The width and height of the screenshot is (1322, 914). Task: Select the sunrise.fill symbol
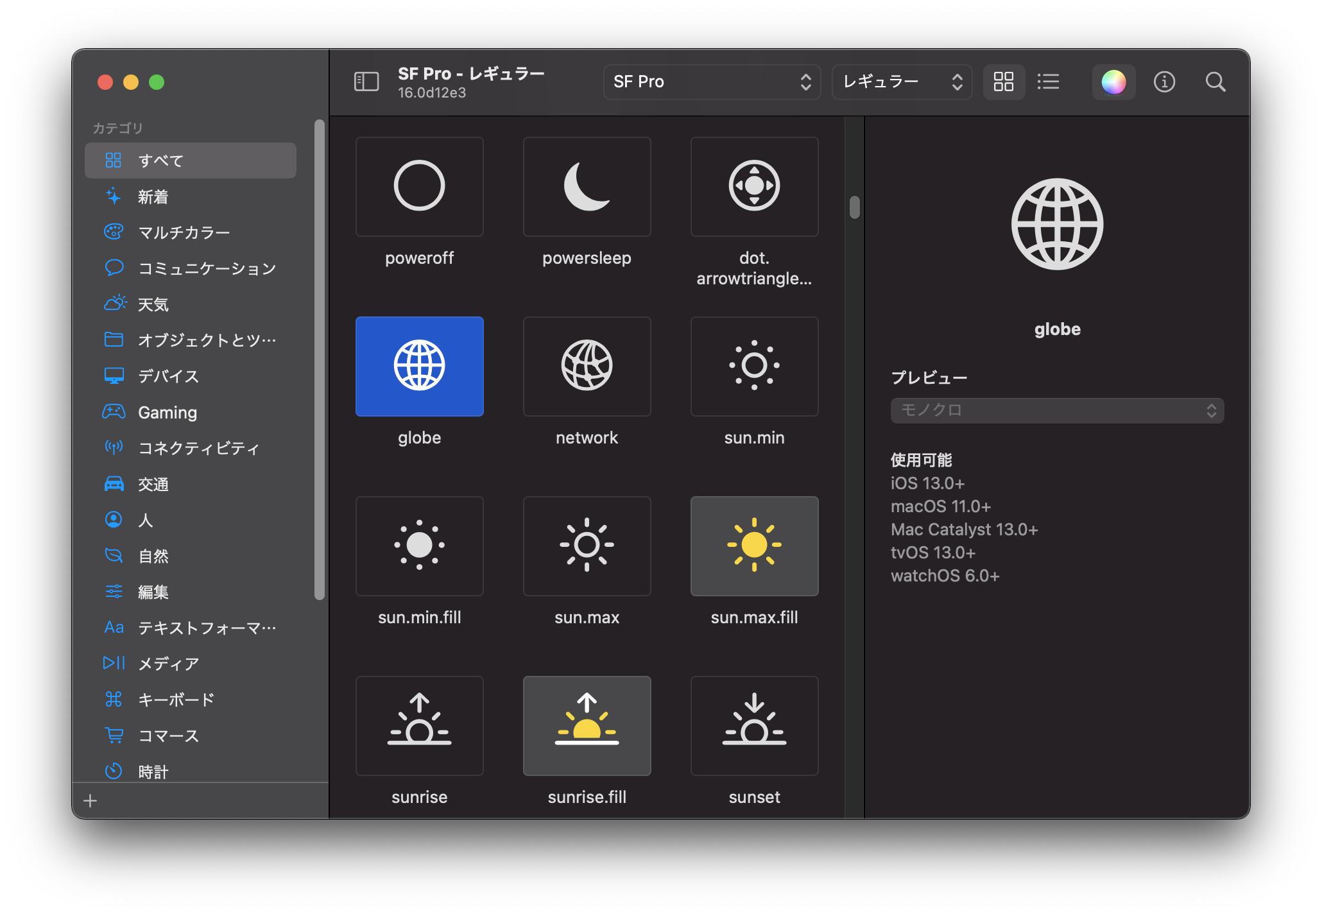click(587, 725)
